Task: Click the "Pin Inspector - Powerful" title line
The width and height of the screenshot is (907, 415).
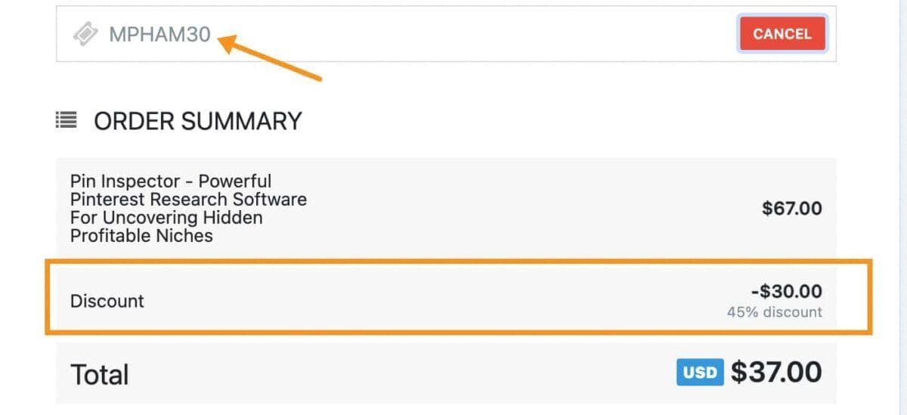Action: point(171,181)
